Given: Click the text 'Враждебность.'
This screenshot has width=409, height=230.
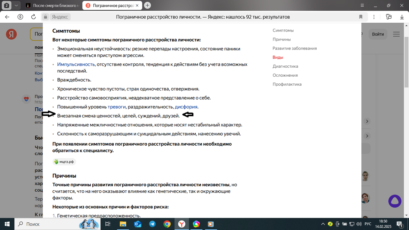Looking at the screenshot, I should [74, 80].
